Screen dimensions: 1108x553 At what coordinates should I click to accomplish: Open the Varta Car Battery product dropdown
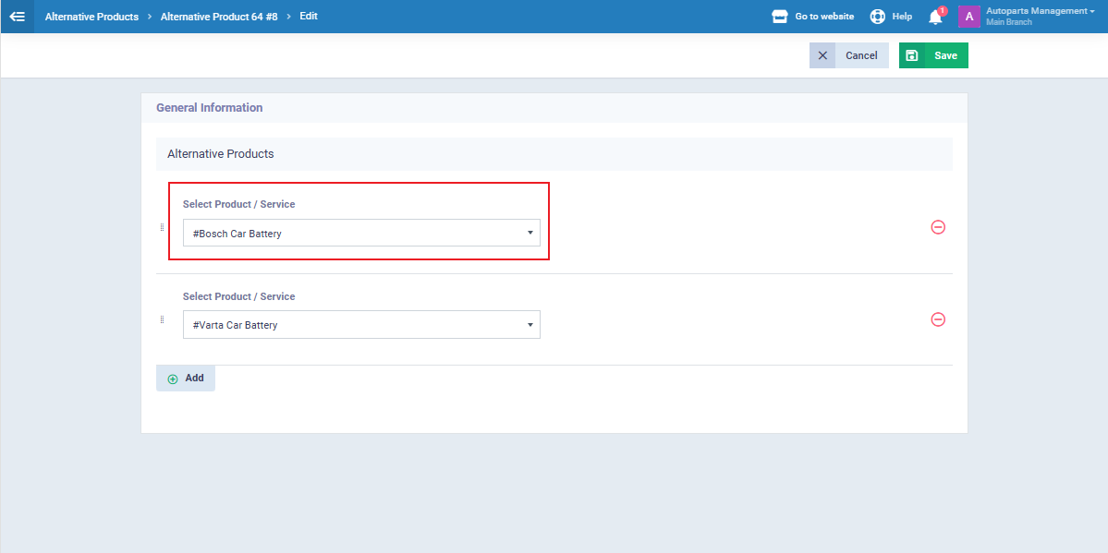coord(361,325)
